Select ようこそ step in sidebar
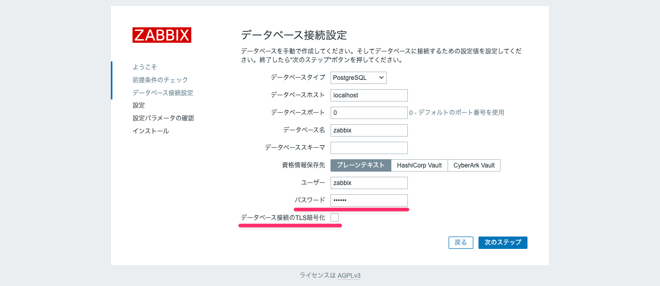Screen dimensions: 660x286 coord(145,67)
